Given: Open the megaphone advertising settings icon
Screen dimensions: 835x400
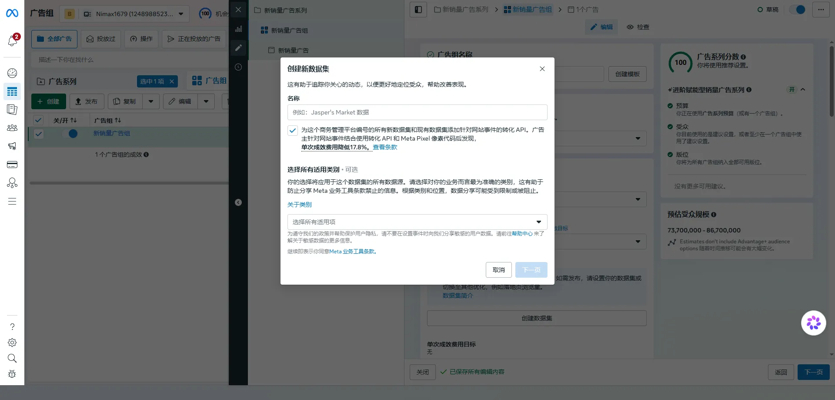Looking at the screenshot, I should pos(12,146).
